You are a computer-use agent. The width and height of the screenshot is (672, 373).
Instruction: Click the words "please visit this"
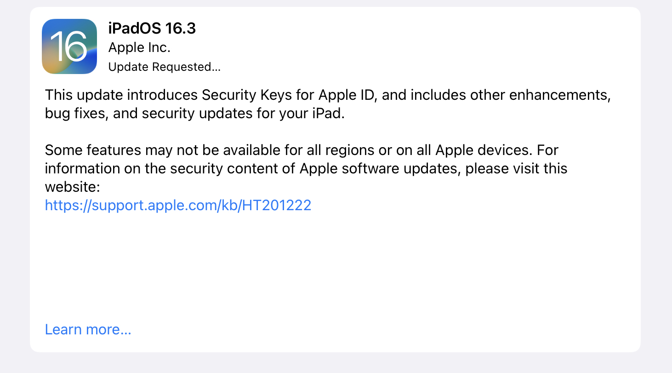516,168
